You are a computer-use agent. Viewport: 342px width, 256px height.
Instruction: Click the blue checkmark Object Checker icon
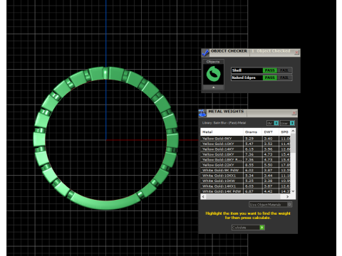click(x=205, y=53)
